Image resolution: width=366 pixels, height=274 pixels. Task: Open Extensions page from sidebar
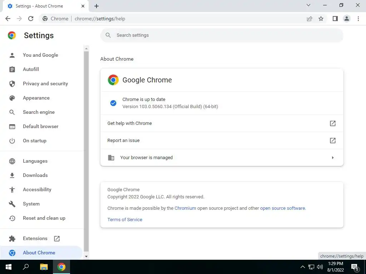point(35,238)
